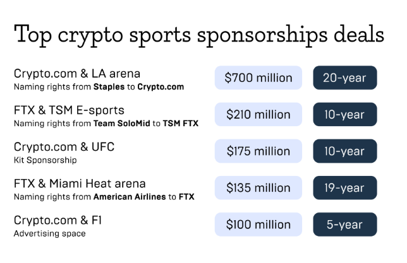This screenshot has height=263, width=407.
Task: Select the $135 million amount badge
Action: click(x=258, y=188)
